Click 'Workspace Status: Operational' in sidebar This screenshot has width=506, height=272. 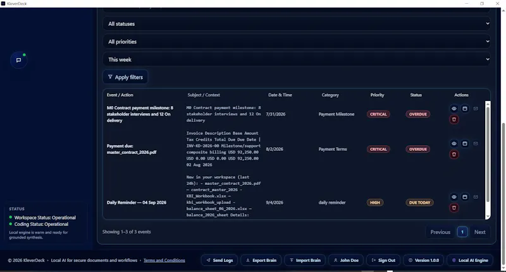tap(45, 218)
